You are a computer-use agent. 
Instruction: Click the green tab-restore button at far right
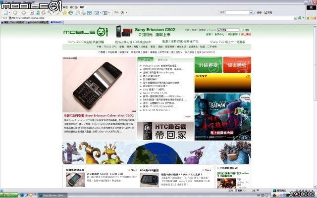[x=308, y=18]
